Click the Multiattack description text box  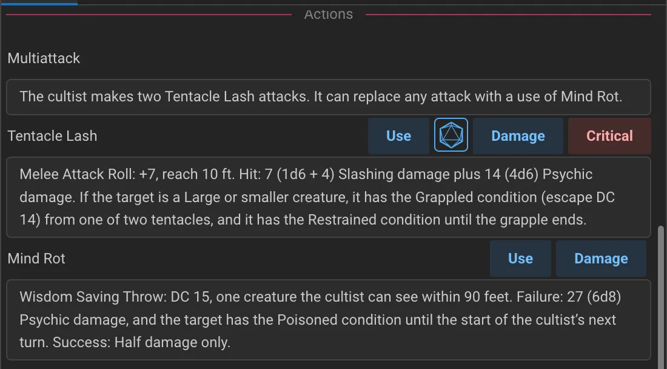click(329, 97)
